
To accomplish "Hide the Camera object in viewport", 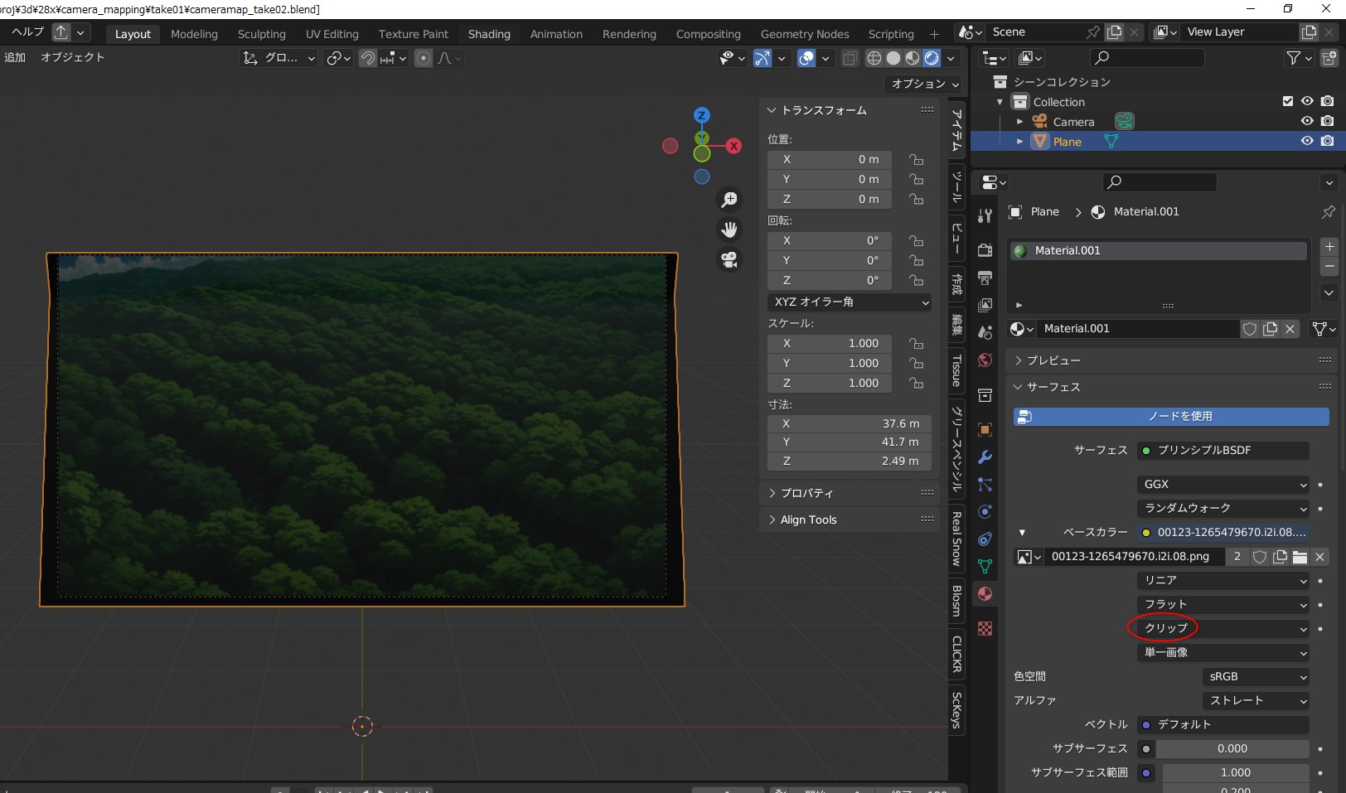I will (1307, 122).
